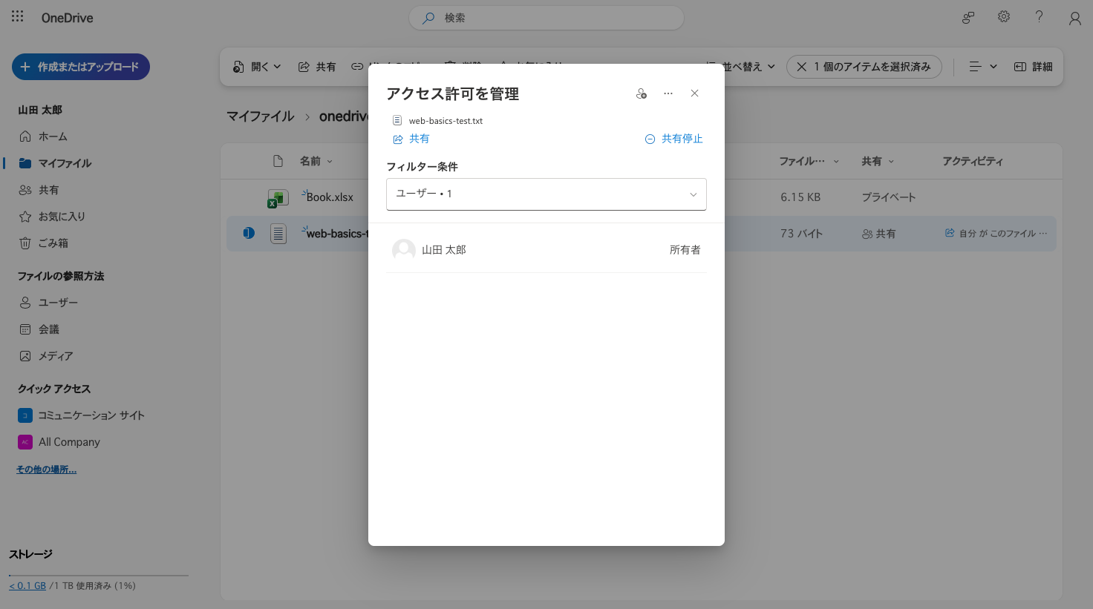Image resolution: width=1093 pixels, height=609 pixels.
Task: Open All Company quick access
Action: (59, 442)
